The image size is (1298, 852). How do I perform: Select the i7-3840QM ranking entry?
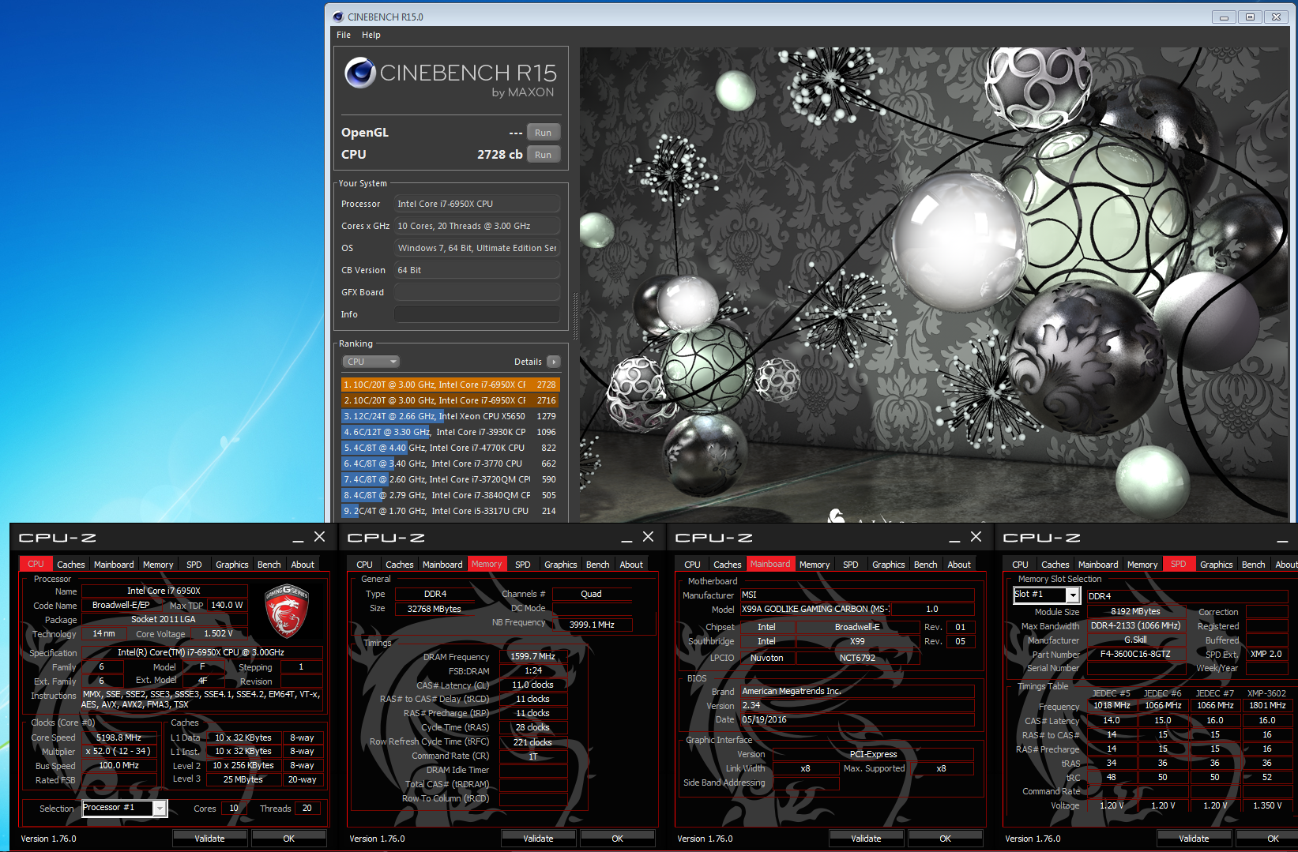click(450, 495)
